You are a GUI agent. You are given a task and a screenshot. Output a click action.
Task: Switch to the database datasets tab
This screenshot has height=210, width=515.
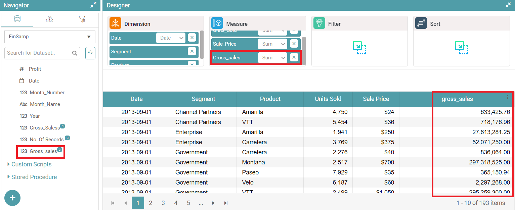click(x=17, y=19)
